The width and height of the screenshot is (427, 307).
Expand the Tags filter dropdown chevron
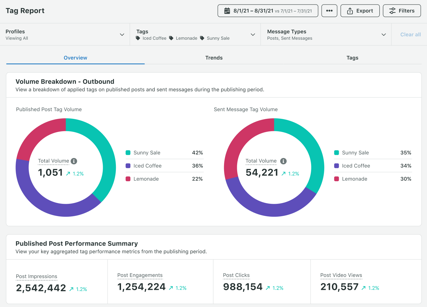pos(253,35)
